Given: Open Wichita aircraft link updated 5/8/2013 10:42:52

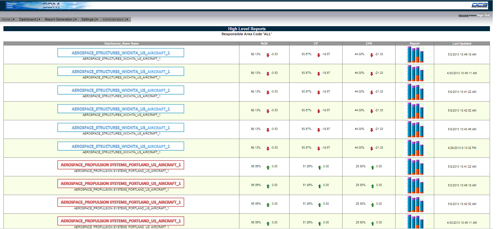Looking at the screenshot, I should point(121,109).
